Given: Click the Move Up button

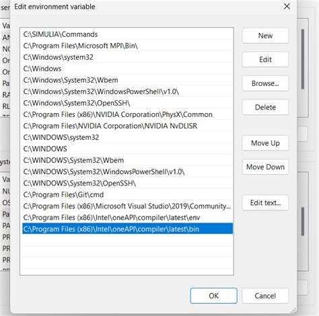Looking at the screenshot, I should pos(265,143).
